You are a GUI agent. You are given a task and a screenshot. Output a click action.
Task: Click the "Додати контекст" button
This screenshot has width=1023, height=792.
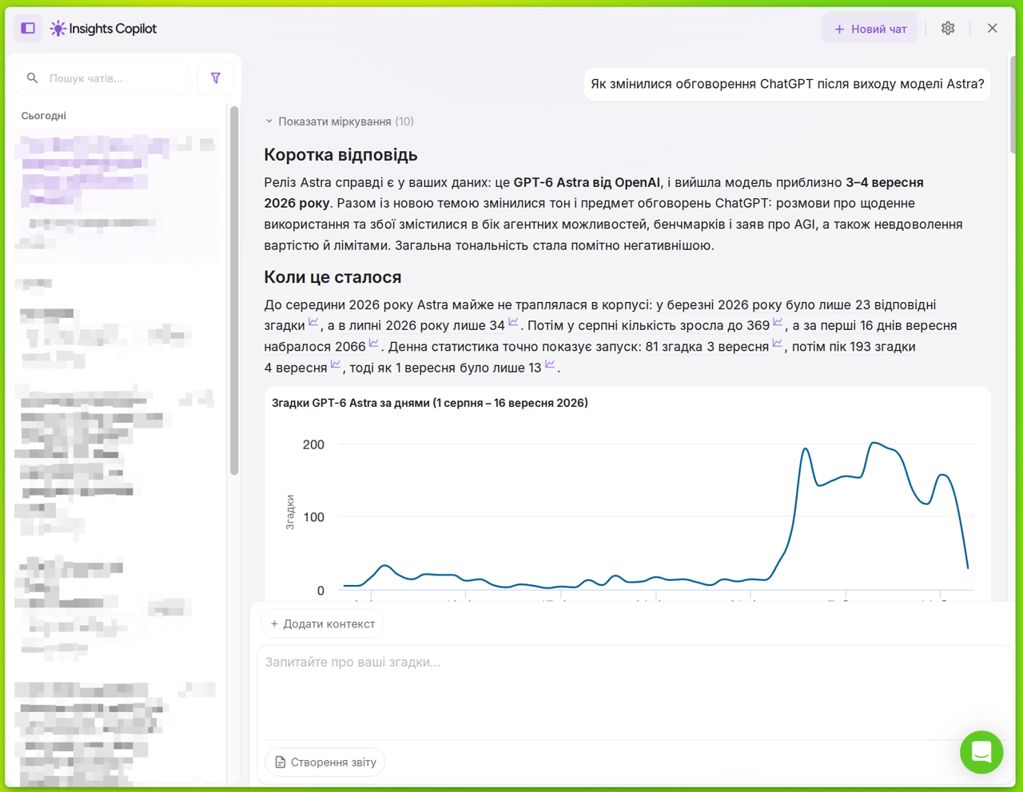point(323,624)
